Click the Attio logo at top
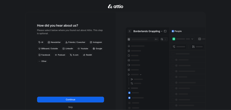The image size is (231, 110). (x=115, y=7)
